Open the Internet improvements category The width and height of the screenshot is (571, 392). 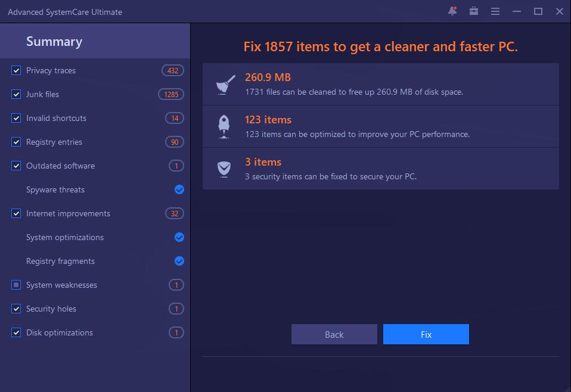coord(68,213)
